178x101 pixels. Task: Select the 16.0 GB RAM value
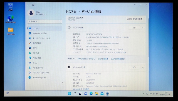point(89,40)
